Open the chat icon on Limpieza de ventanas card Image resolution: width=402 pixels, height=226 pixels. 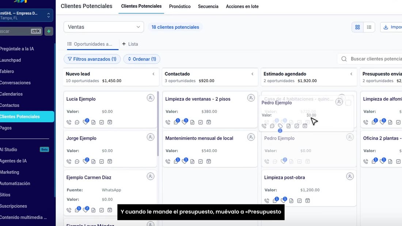(x=177, y=122)
